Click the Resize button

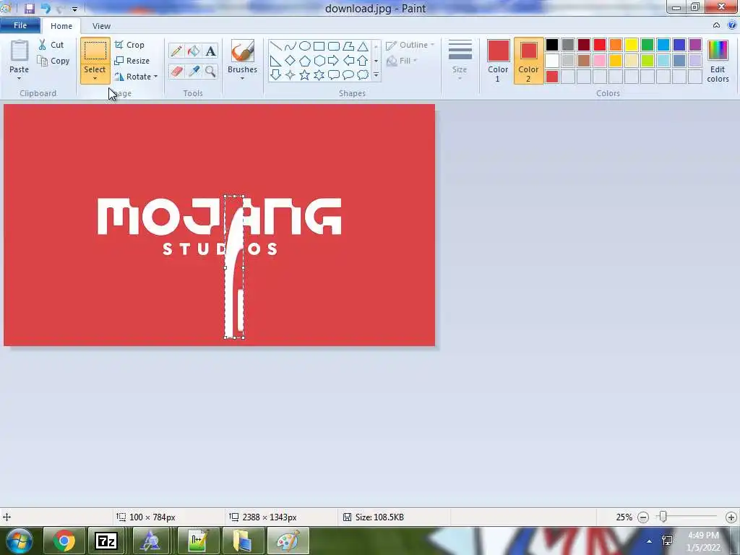[x=132, y=61]
